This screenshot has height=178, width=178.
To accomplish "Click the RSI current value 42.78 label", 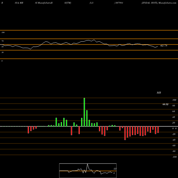I will point(164,46).
